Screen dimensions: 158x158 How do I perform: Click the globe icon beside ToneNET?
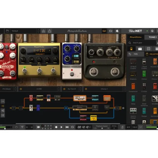pyautogui.click(x=152, y=31)
